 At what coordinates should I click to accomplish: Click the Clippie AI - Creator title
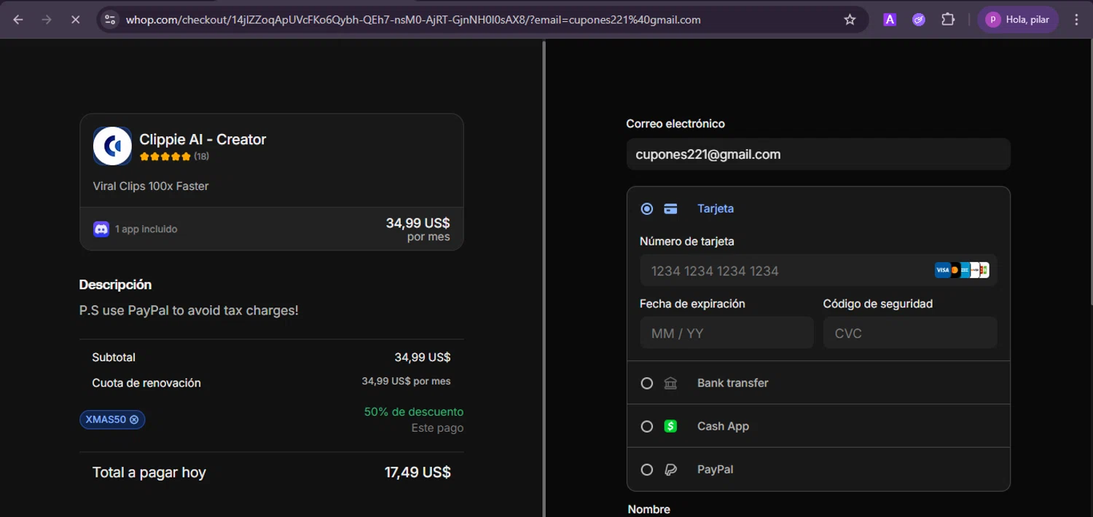(x=203, y=139)
